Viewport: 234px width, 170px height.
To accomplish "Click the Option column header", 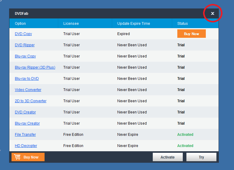I will tap(34, 23).
